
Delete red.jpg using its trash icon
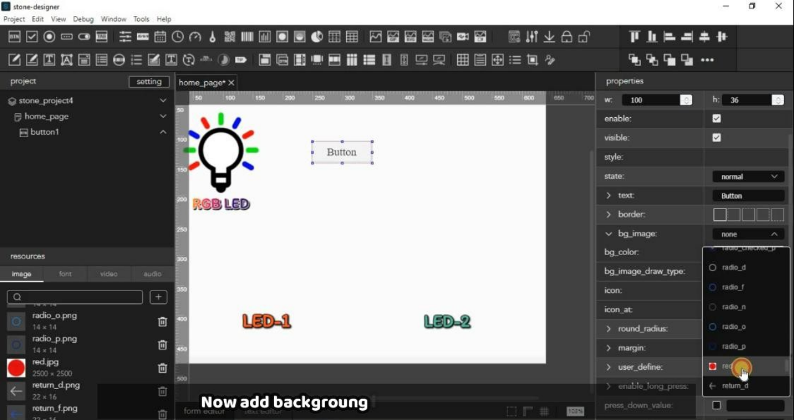tap(163, 368)
